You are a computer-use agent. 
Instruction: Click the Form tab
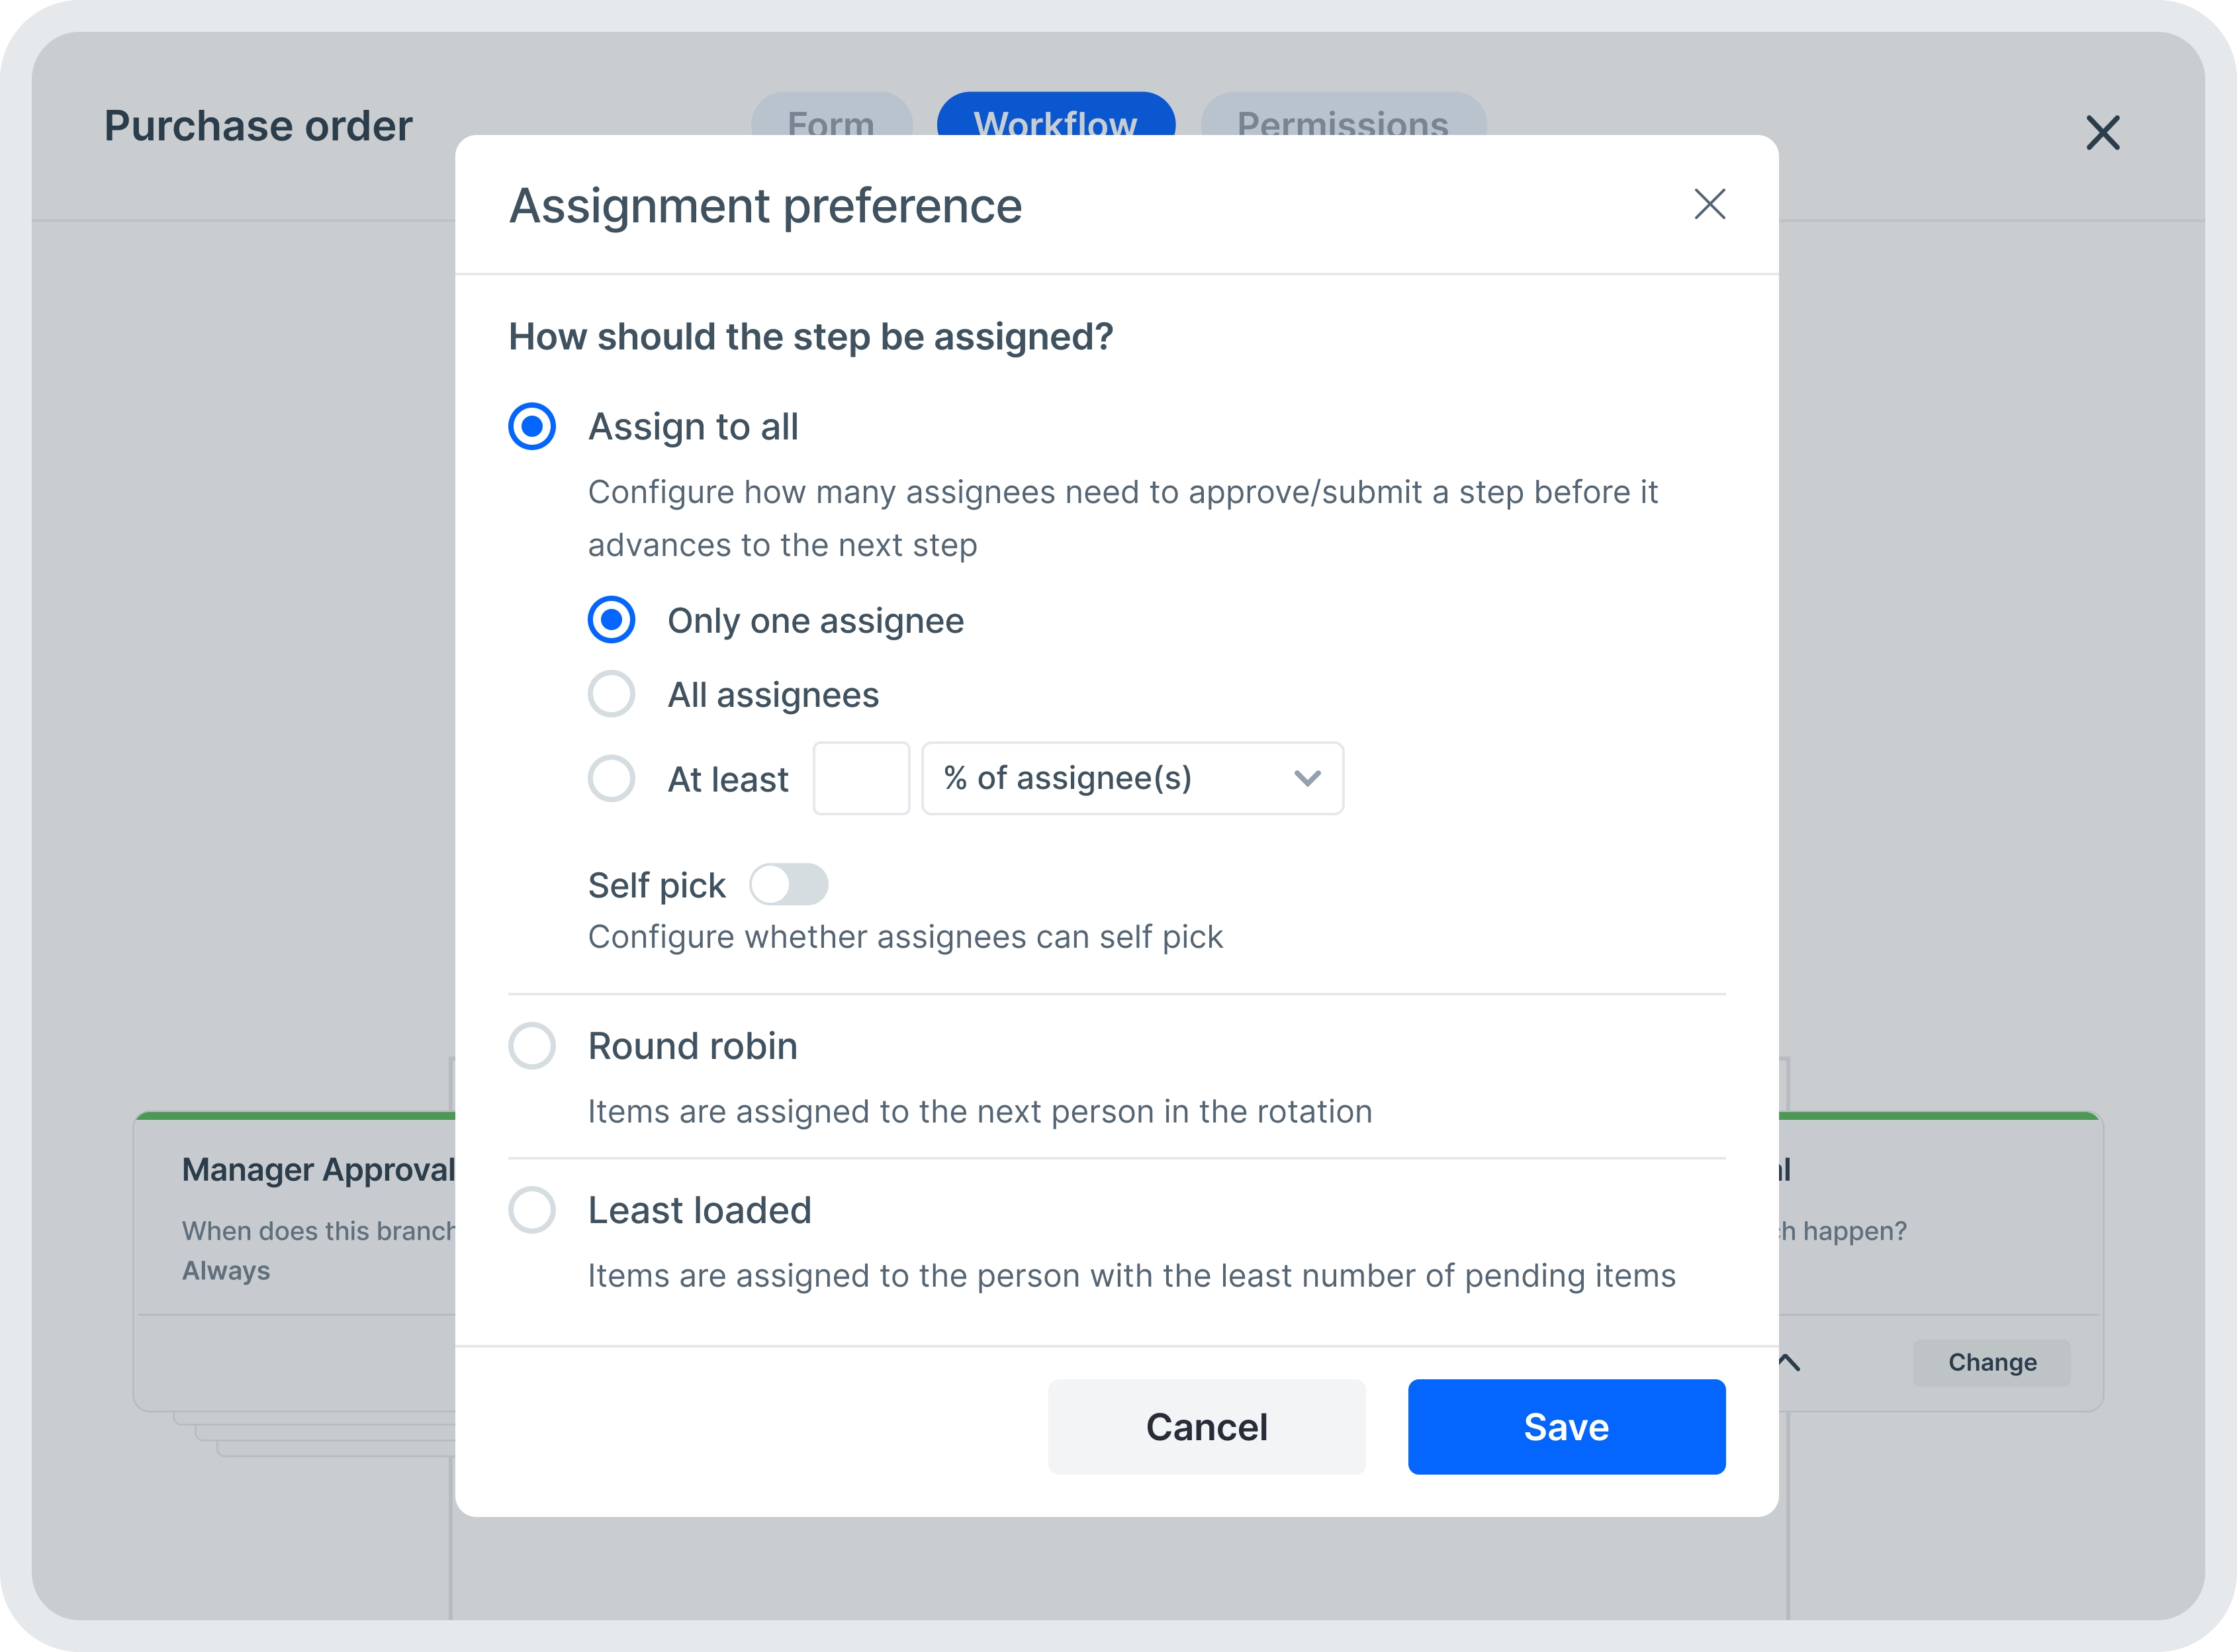(830, 123)
